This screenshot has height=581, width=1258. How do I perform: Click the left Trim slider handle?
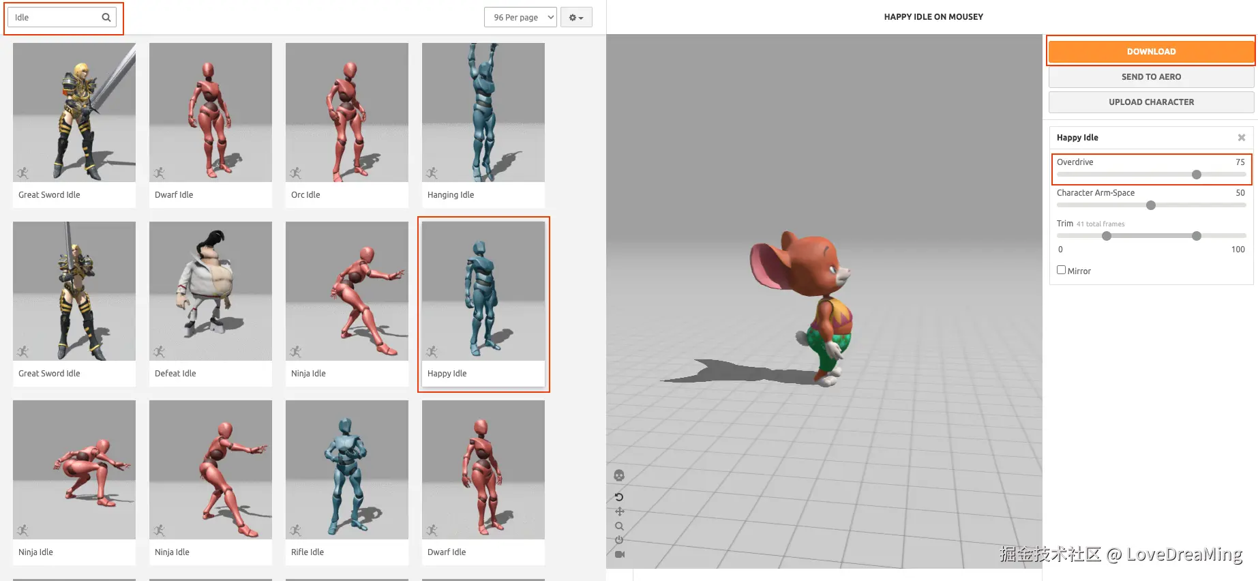1107,236
